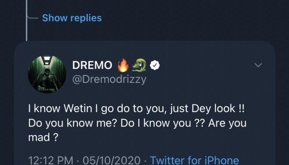289x165 pixels.
Task: Open the tweet options chevron menu
Action: pyautogui.click(x=259, y=65)
